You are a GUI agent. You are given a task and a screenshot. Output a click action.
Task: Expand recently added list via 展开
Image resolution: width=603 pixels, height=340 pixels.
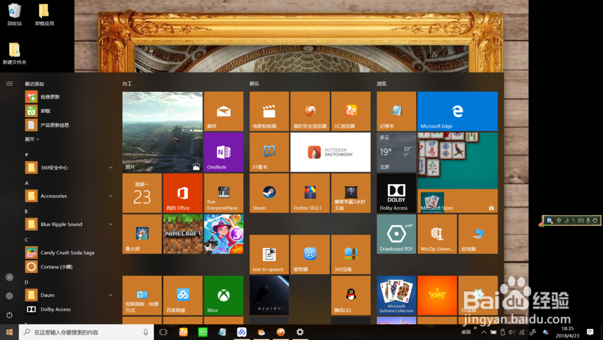click(32, 139)
